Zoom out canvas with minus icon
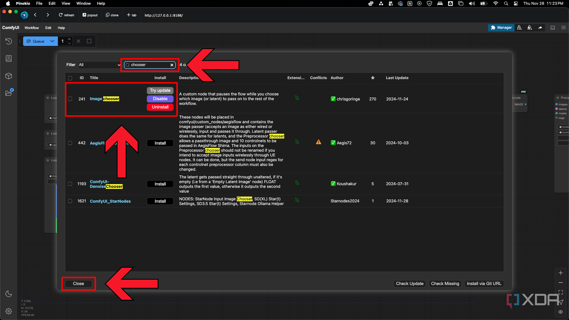Screen dimensions: 569x320 pyautogui.click(x=561, y=283)
